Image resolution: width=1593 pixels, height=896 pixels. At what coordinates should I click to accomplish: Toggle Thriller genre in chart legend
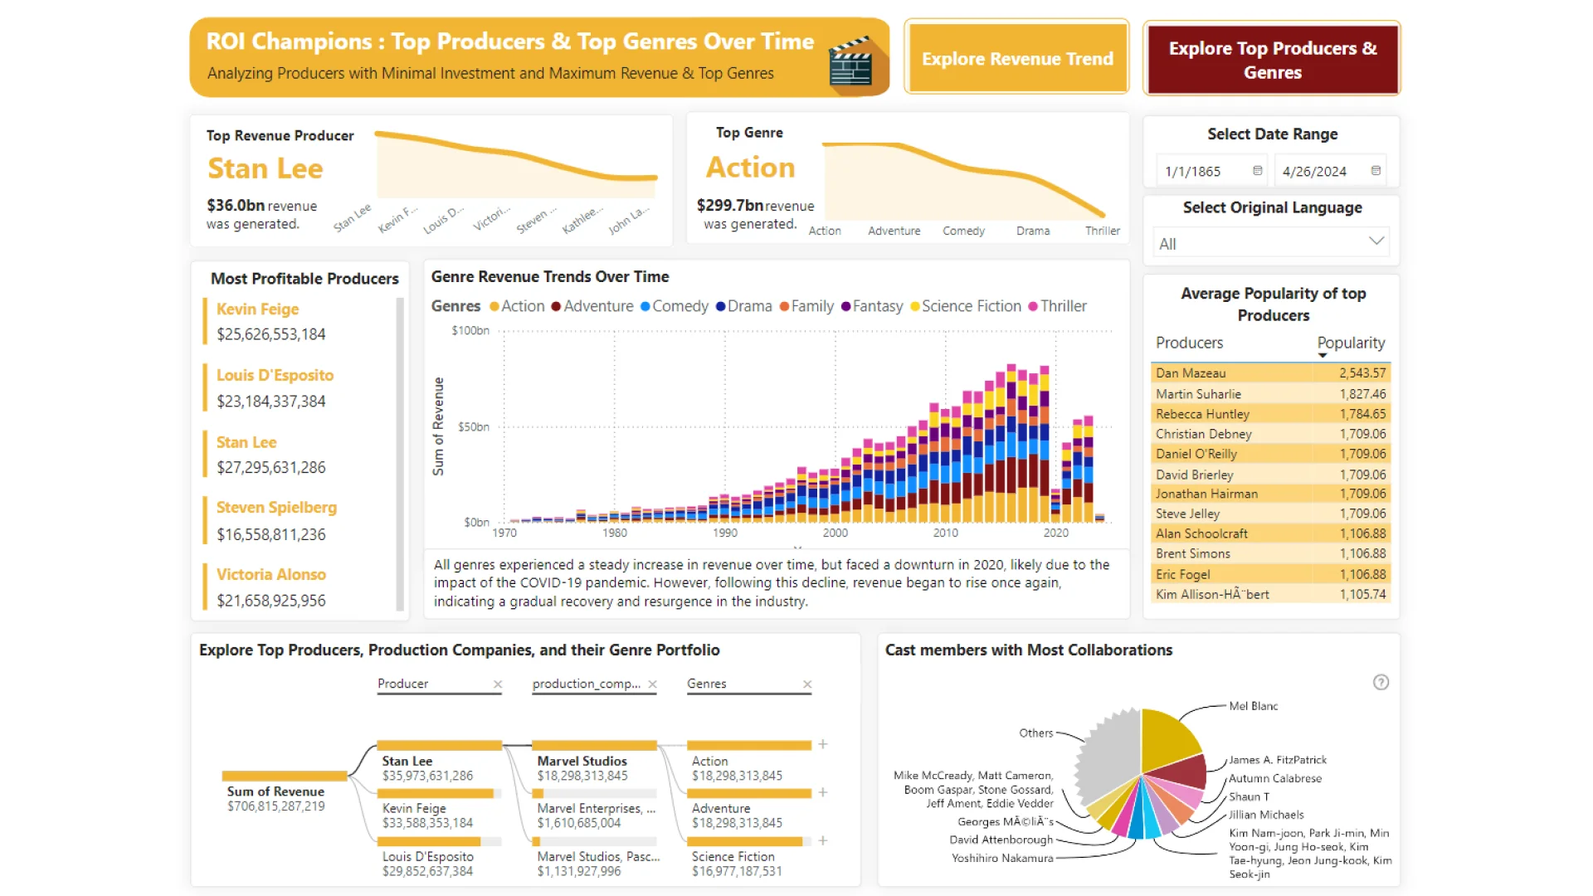click(1058, 306)
